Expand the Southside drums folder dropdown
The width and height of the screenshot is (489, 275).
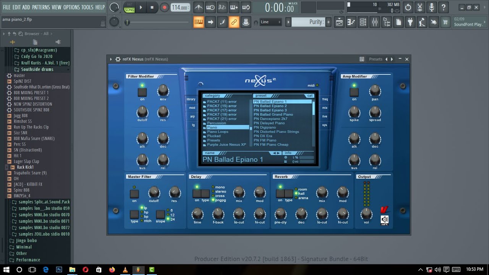tap(68, 70)
